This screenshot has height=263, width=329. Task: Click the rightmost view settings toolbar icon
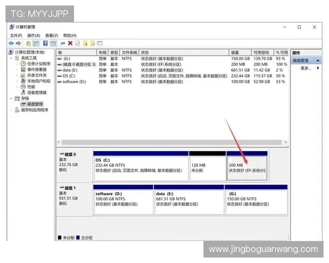(100, 43)
